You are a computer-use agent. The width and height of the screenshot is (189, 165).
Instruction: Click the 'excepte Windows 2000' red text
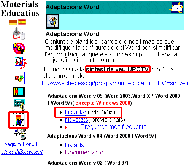coord(103,103)
